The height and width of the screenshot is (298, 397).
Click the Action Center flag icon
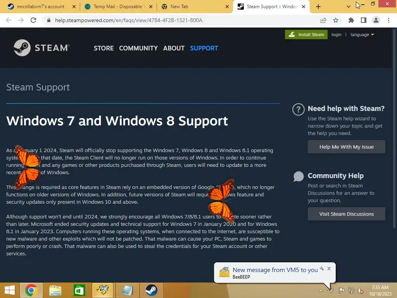342,291
